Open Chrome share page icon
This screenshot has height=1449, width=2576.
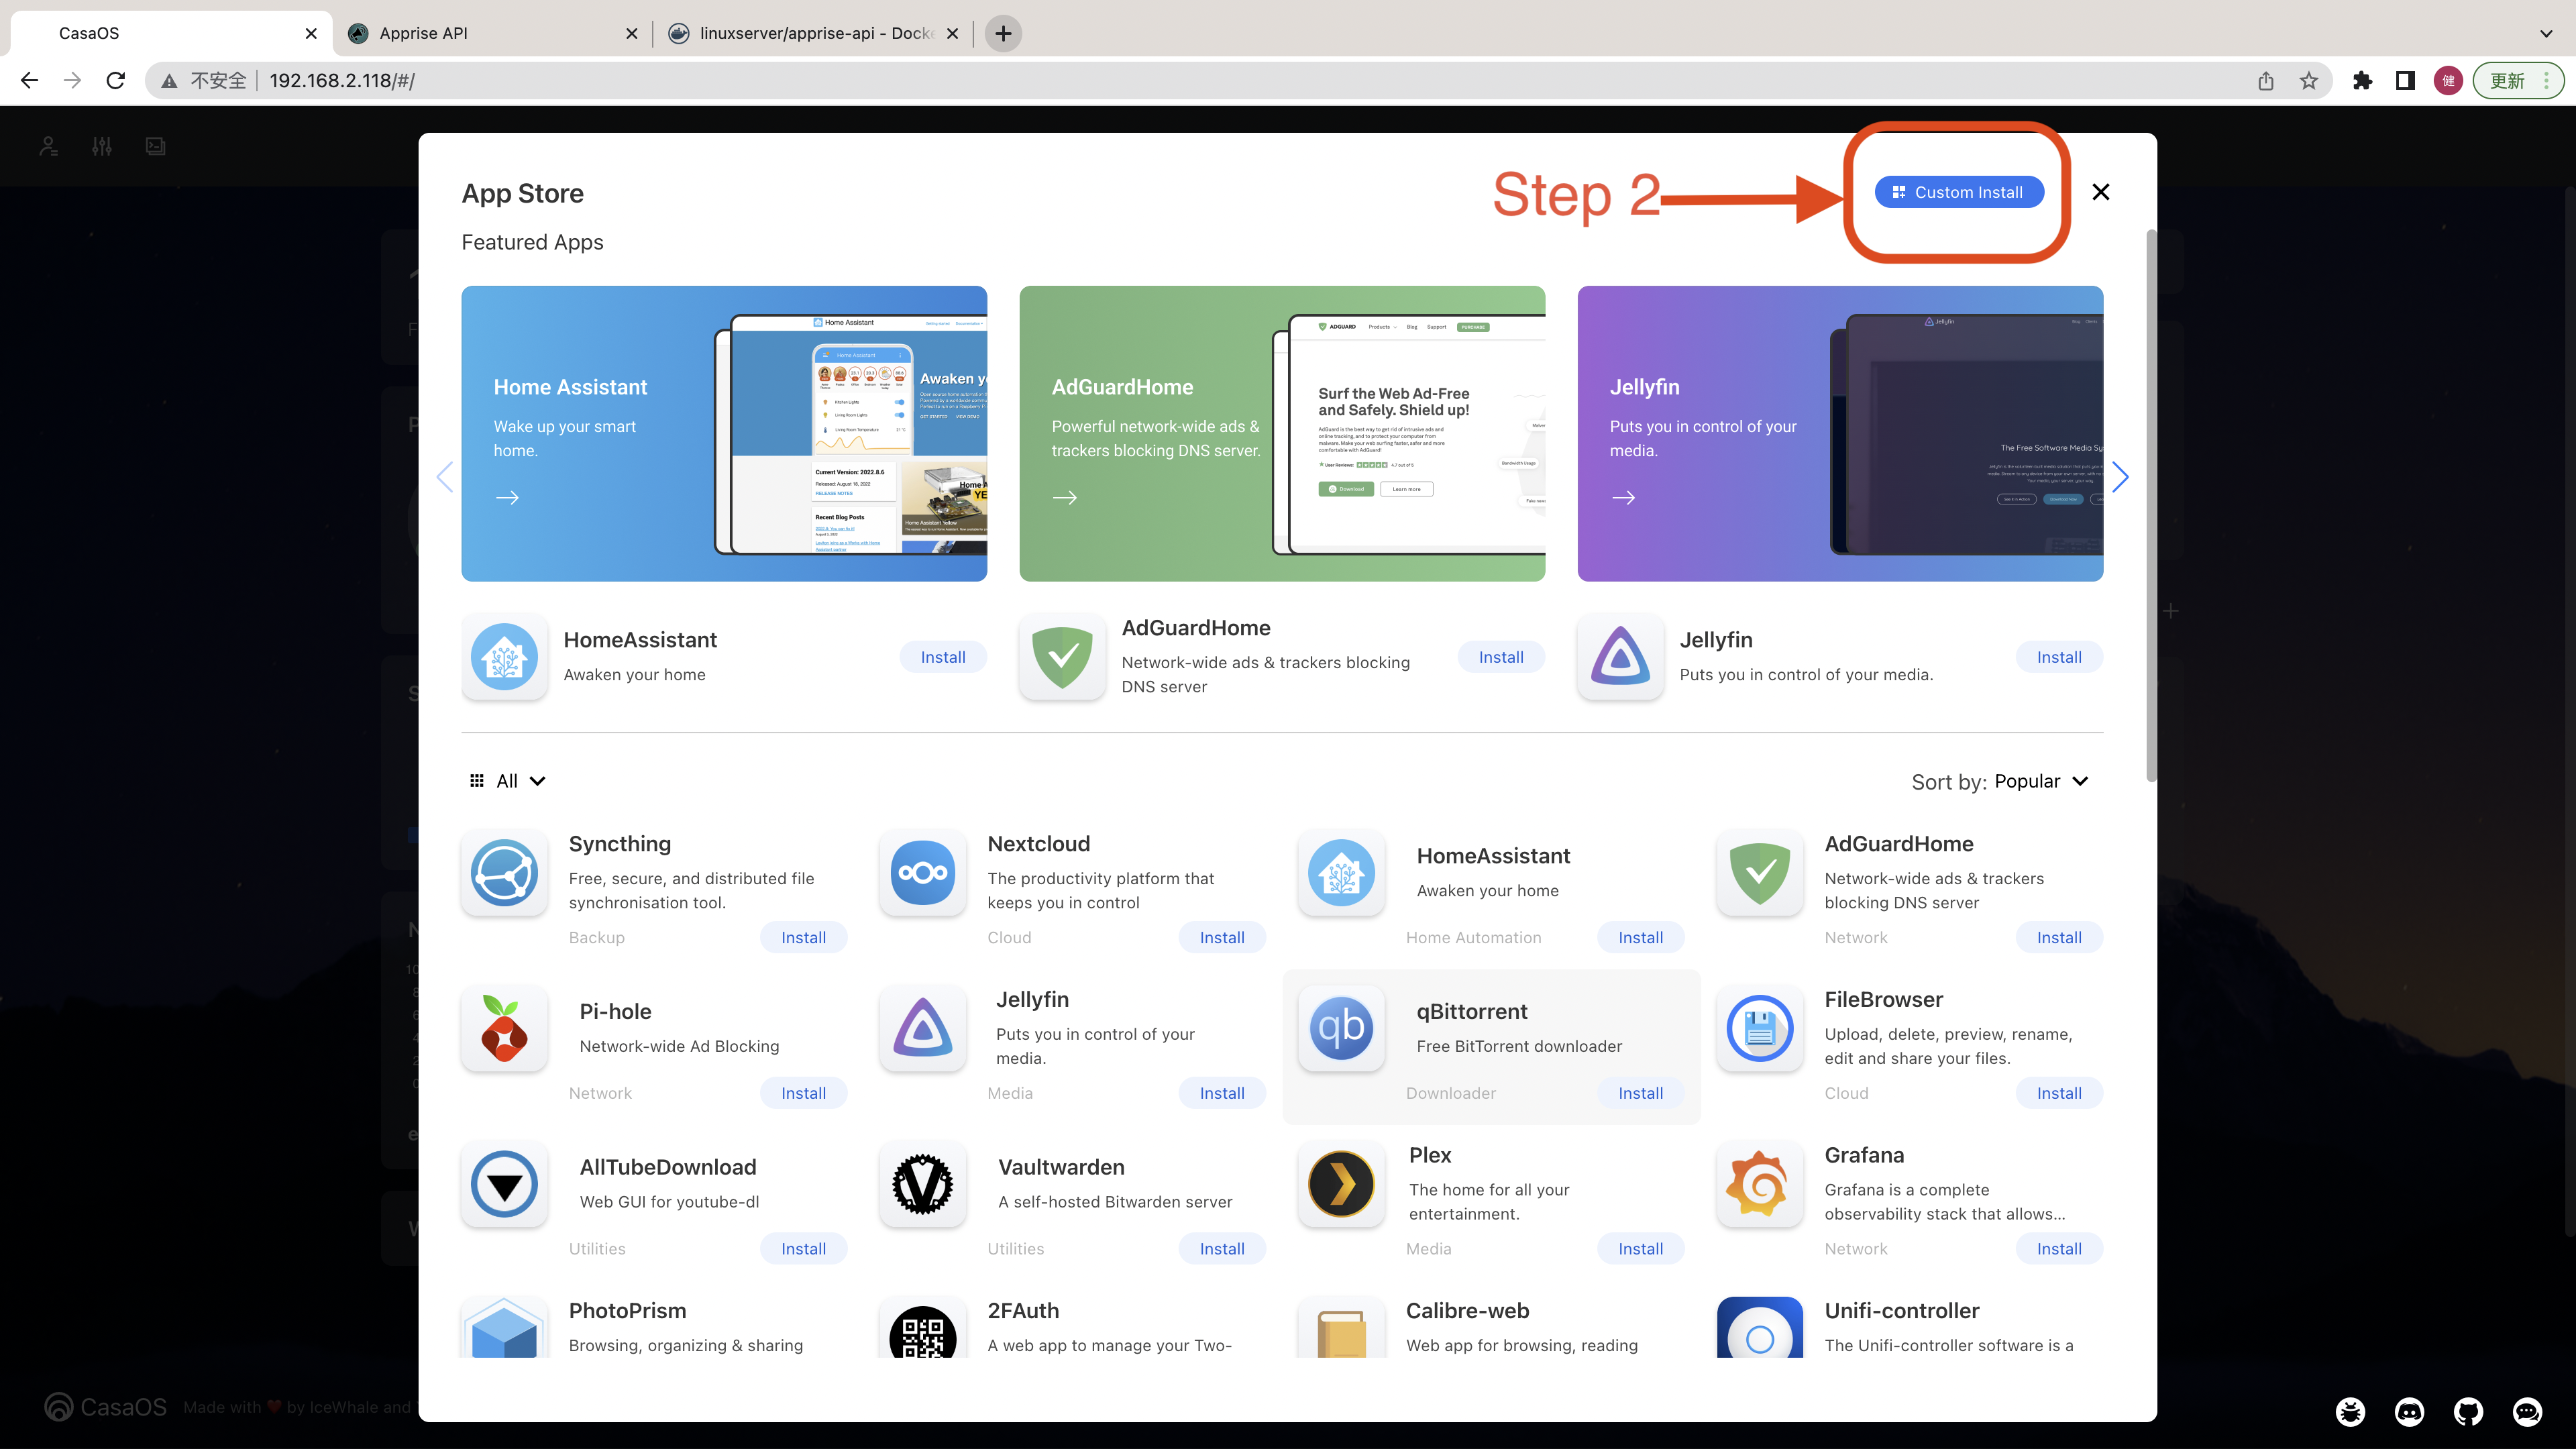coord(2266,80)
